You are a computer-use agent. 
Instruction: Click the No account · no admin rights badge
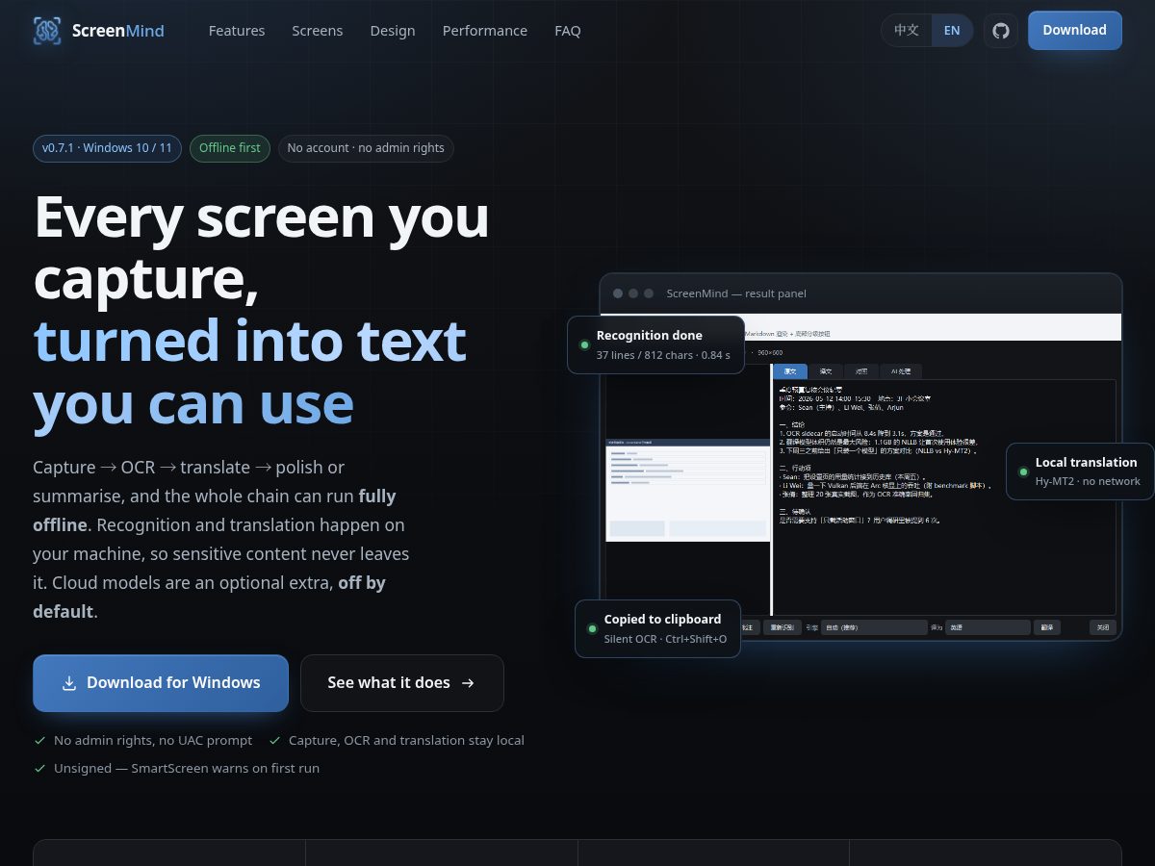tap(366, 148)
